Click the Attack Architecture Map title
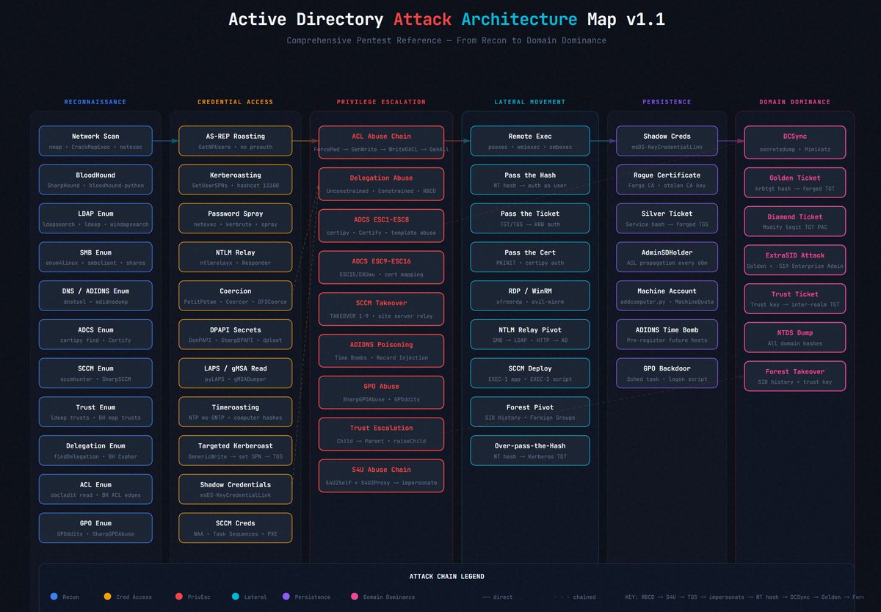The image size is (881, 612). 440,19
